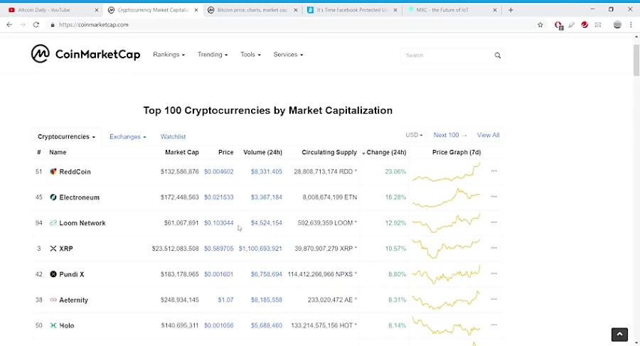Switch to the MXC Future of IoT tab

(452, 10)
